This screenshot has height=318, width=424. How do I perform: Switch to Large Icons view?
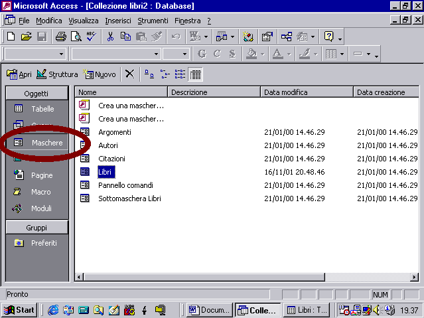tap(149, 74)
